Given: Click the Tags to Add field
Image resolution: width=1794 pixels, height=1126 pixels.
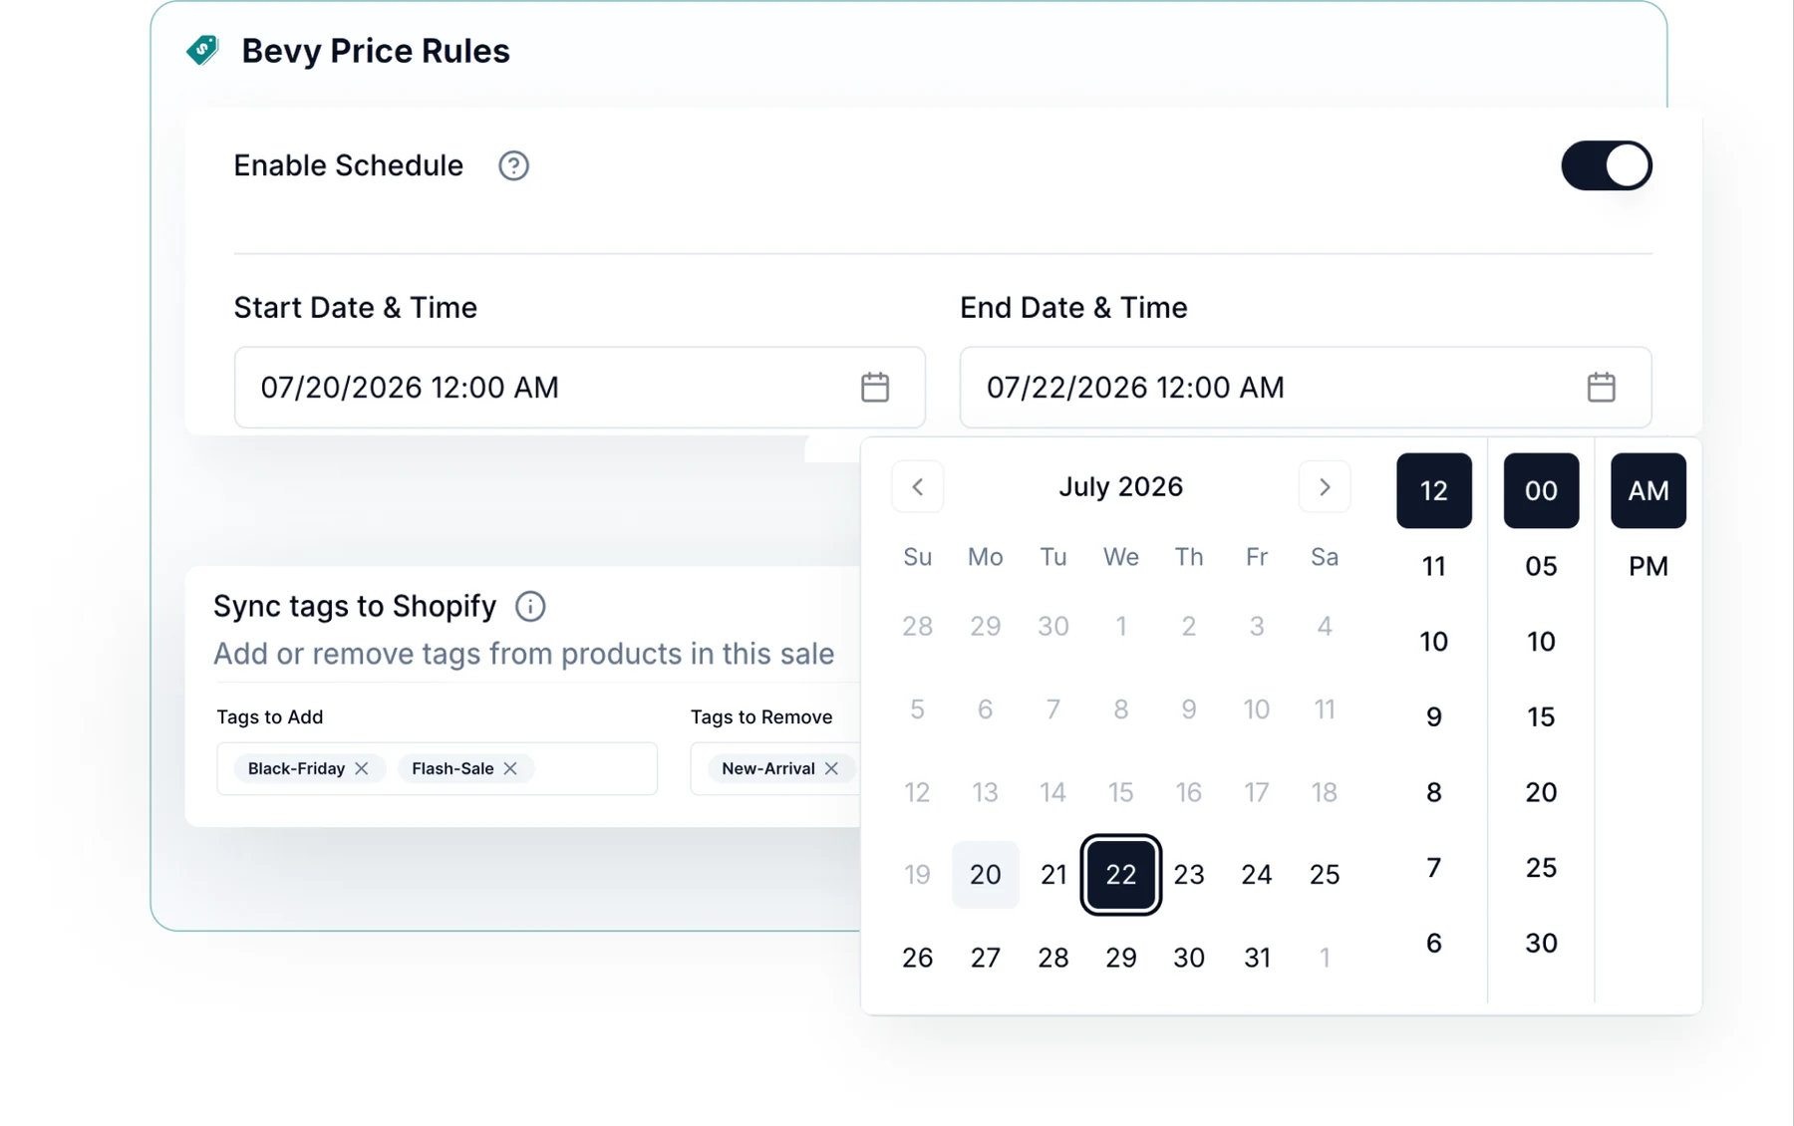Looking at the screenshot, I should (437, 768).
